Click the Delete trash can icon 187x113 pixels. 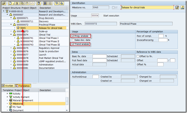click(39, 3)
